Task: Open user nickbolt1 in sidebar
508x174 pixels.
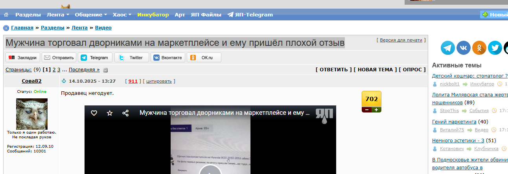Action: (450, 84)
